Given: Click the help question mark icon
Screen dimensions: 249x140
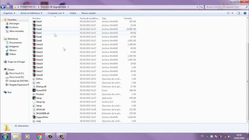Looking at the screenshot, I should coord(245,13).
